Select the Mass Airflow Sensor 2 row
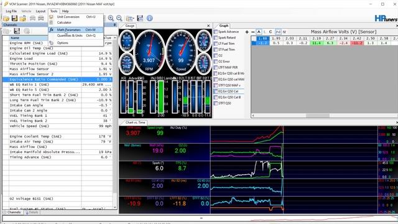The width and height of the screenshot is (398, 224). point(57,74)
